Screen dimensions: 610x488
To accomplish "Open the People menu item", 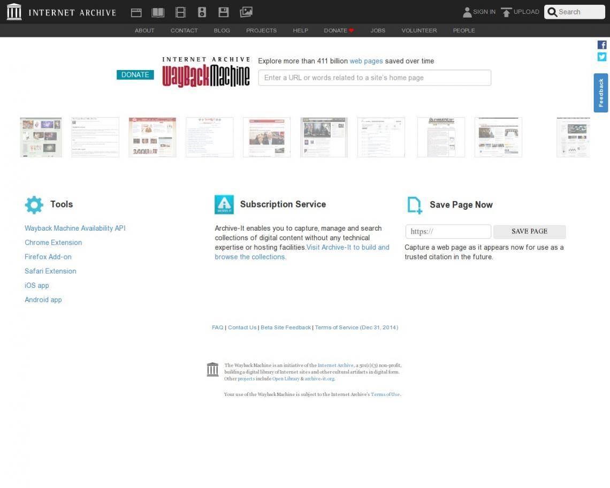I will pos(464,30).
